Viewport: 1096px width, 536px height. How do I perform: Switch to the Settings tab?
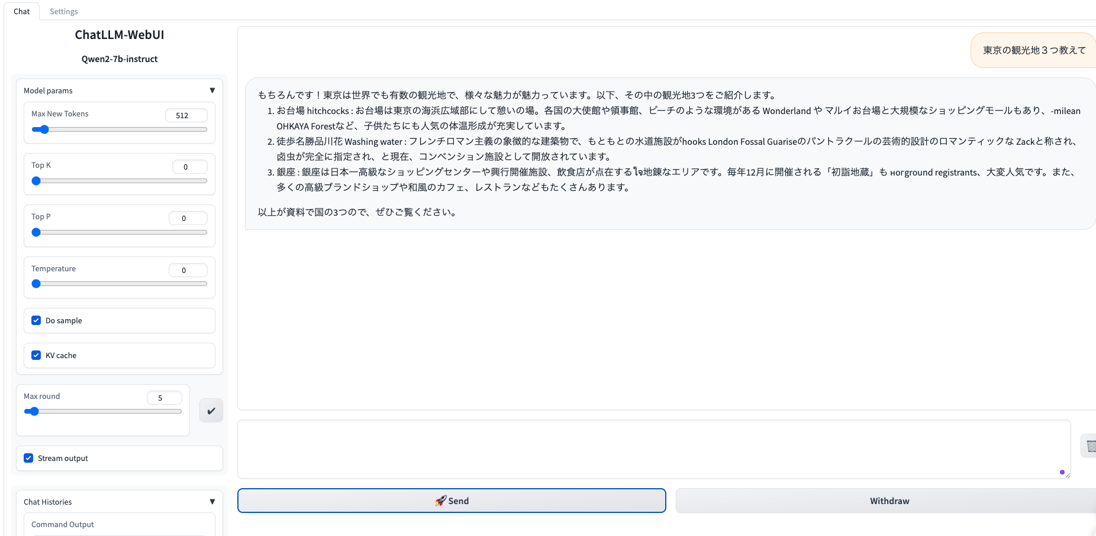[63, 11]
